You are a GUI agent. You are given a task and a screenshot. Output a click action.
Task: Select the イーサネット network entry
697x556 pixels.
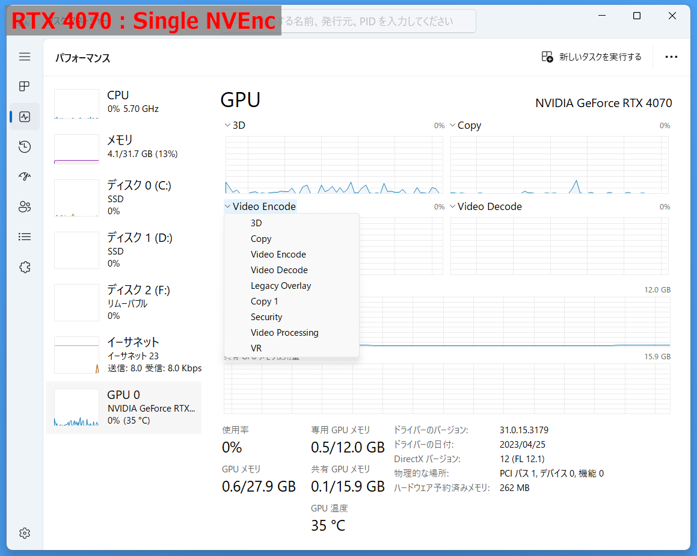tap(123, 355)
